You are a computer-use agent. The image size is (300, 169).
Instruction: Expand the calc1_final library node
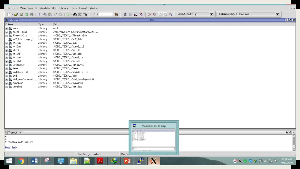point(6,32)
